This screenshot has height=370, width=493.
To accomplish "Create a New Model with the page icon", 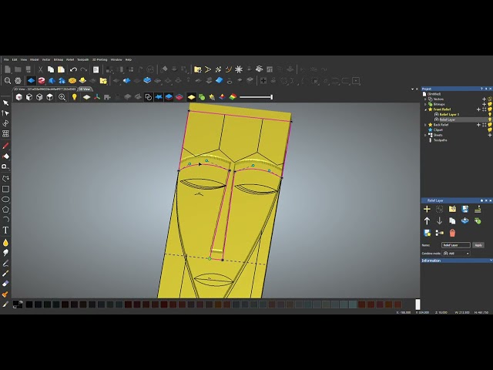I will pos(8,69).
